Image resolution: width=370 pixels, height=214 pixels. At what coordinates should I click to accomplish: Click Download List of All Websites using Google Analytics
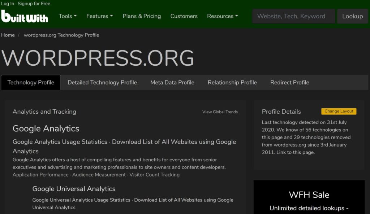[124, 147]
